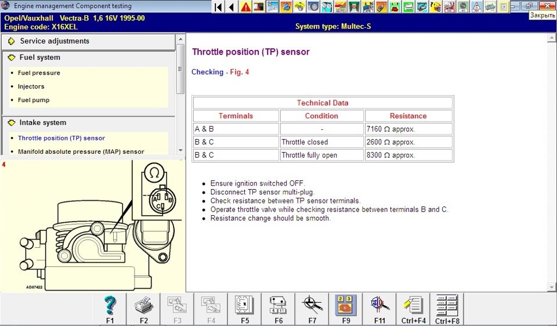Click the 'Throttle fully open' condition cell
This screenshot has width=557, height=326.
pos(322,155)
